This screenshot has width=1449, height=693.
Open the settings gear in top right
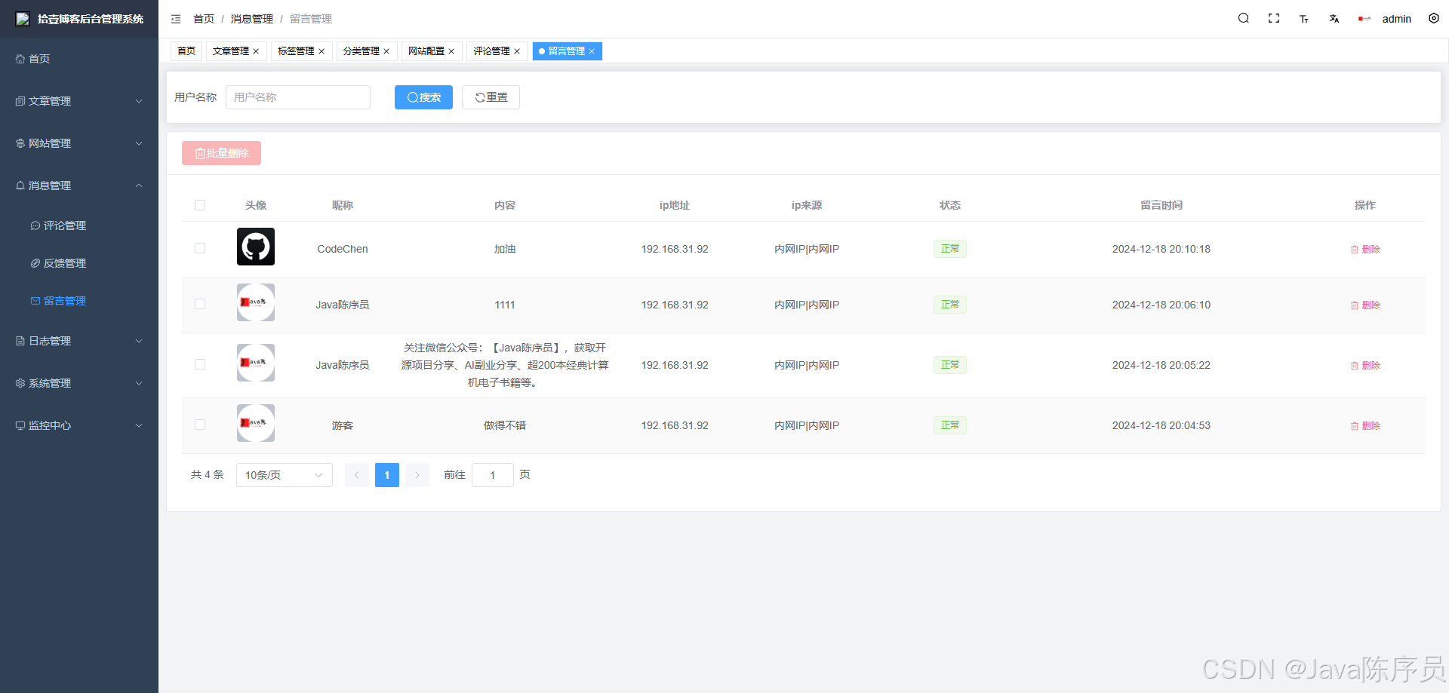coord(1434,18)
